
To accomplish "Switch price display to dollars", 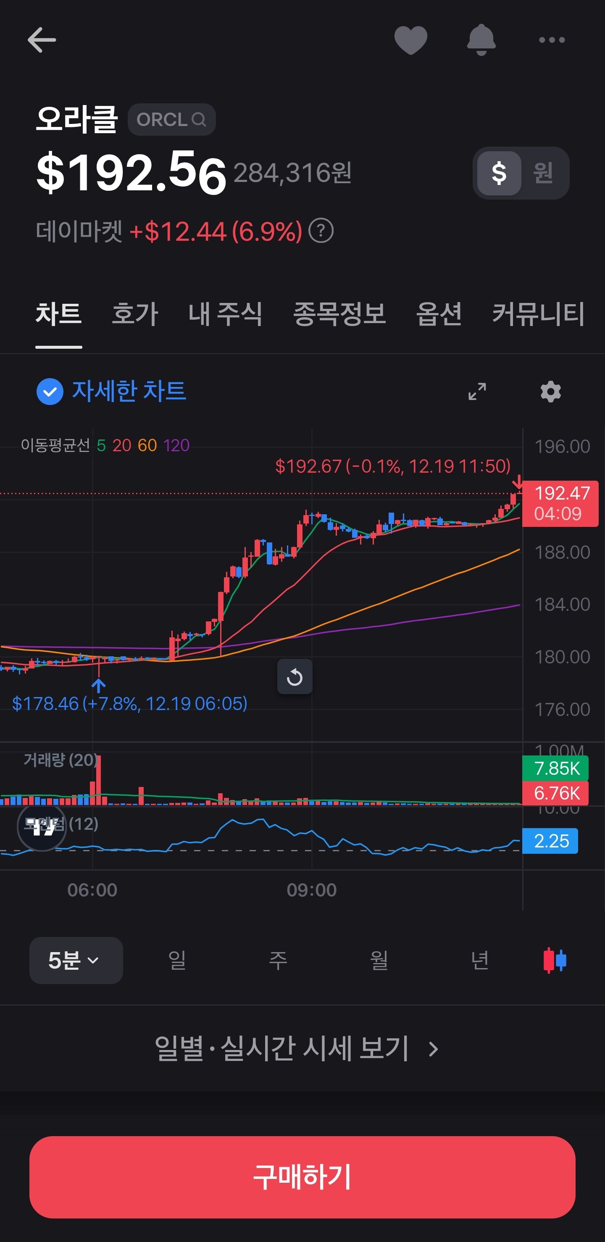I will 499,173.
